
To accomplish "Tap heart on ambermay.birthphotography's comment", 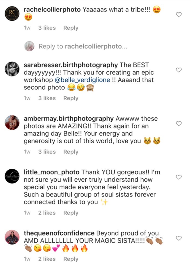I will 179,124.
